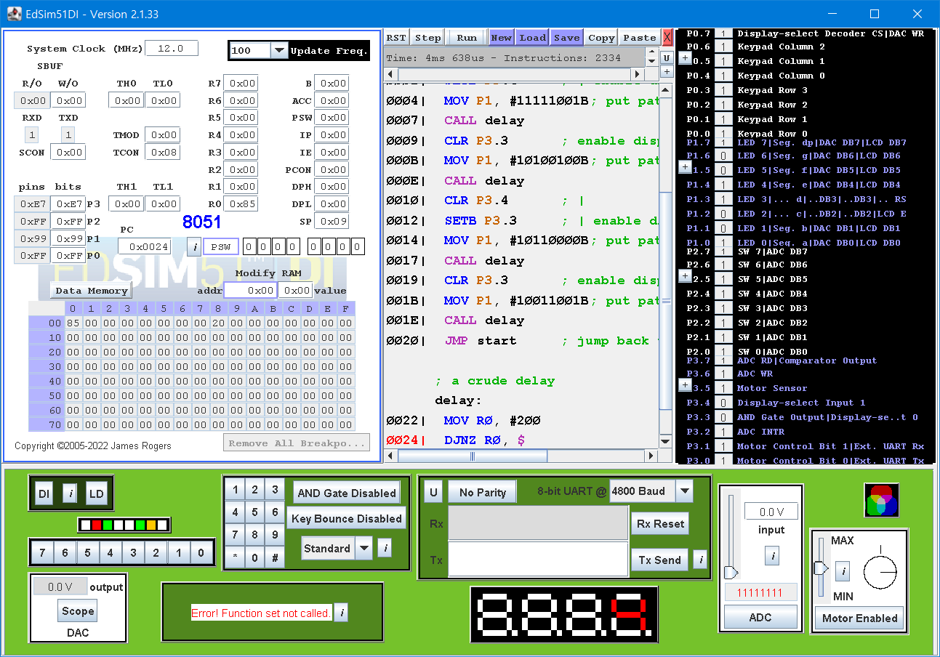Click the Save button
Screen dimensions: 940x657
[x=566, y=38]
